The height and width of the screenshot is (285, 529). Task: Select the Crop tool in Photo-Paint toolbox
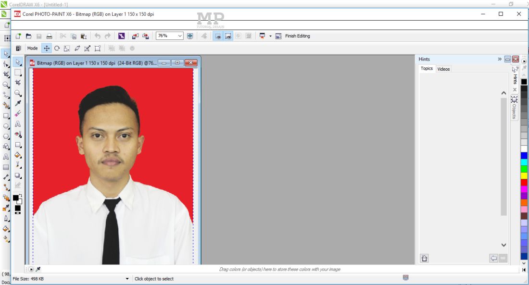click(x=18, y=83)
